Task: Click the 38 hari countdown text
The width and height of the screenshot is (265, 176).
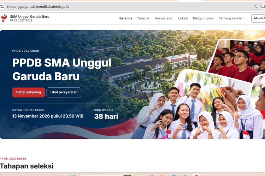Action: [106, 117]
